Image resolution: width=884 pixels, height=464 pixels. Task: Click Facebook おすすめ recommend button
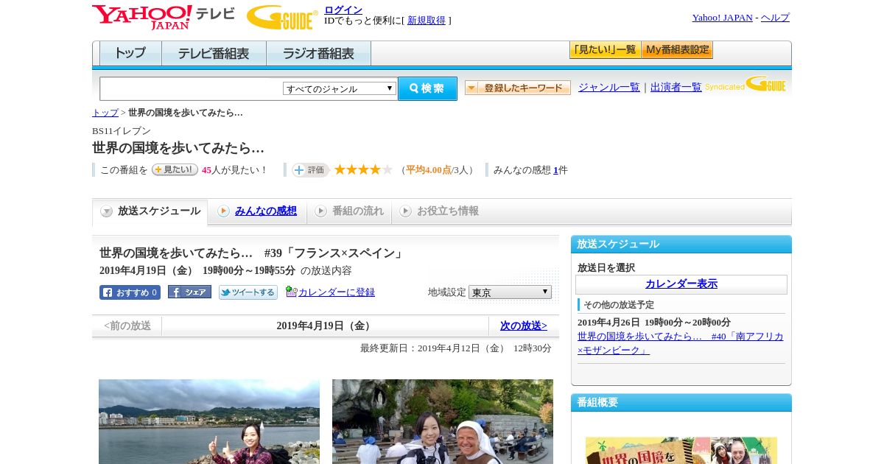coord(130,292)
